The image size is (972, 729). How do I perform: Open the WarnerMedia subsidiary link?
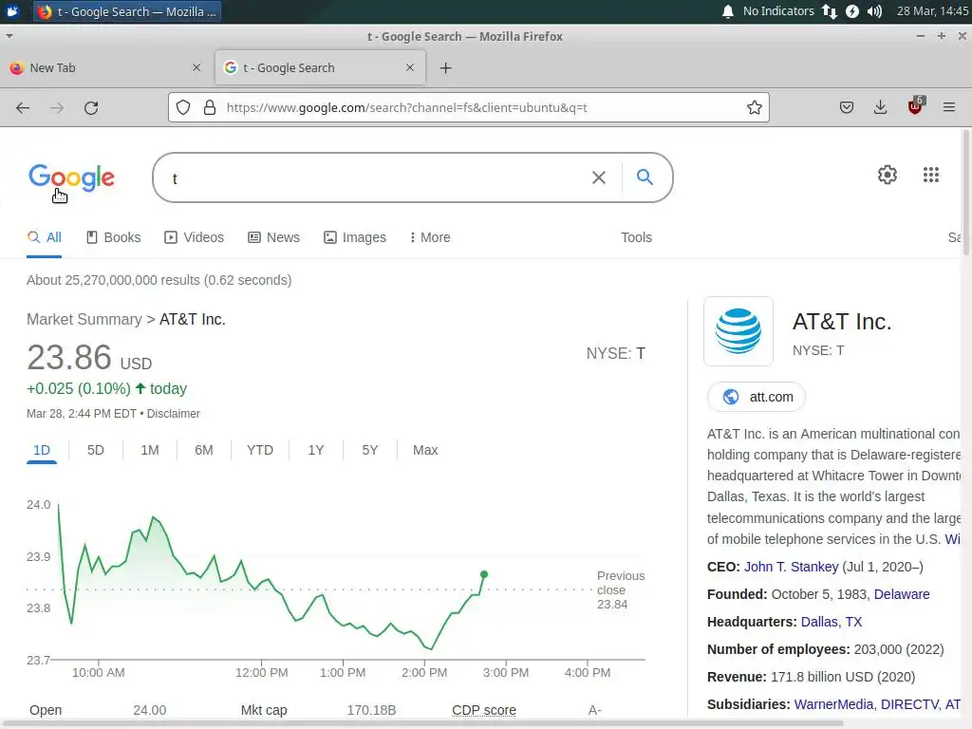click(835, 705)
